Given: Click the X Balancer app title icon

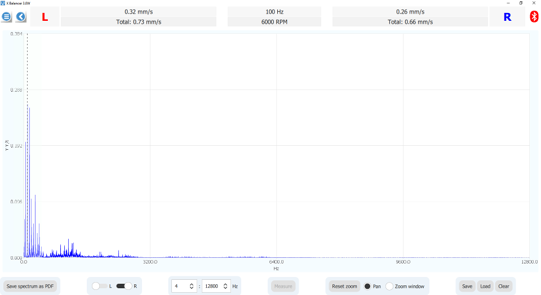Looking at the screenshot, I should 3,3.
